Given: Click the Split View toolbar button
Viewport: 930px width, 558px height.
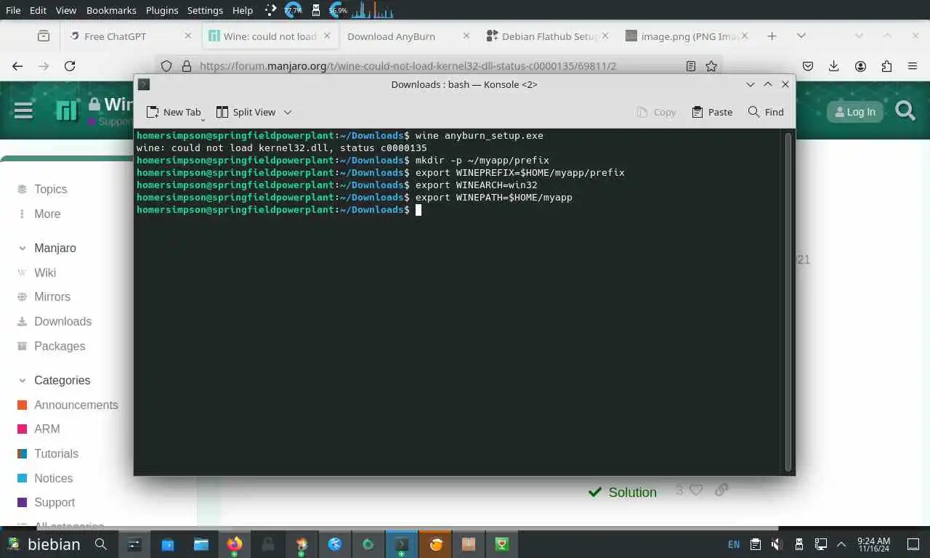Looking at the screenshot, I should tap(246, 112).
